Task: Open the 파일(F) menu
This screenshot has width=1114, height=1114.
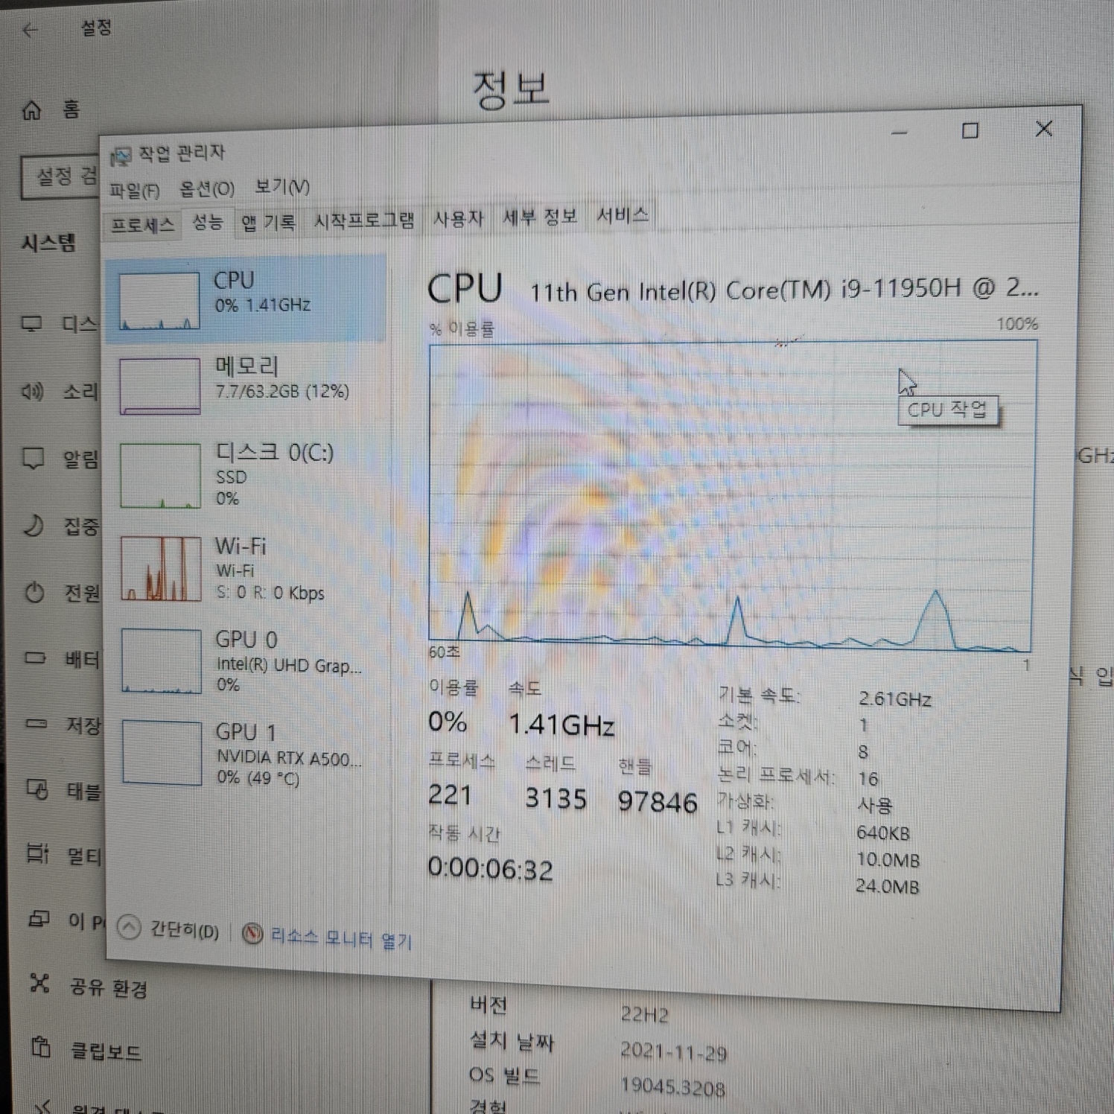Action: click(x=135, y=191)
